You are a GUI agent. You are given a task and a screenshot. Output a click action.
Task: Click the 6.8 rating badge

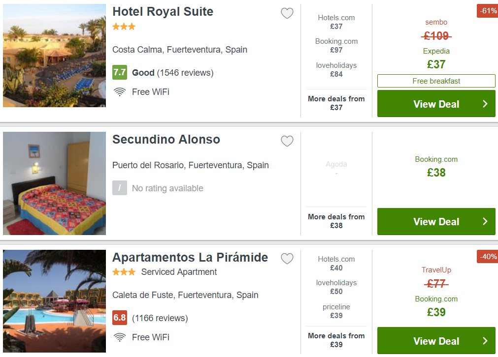tap(120, 318)
